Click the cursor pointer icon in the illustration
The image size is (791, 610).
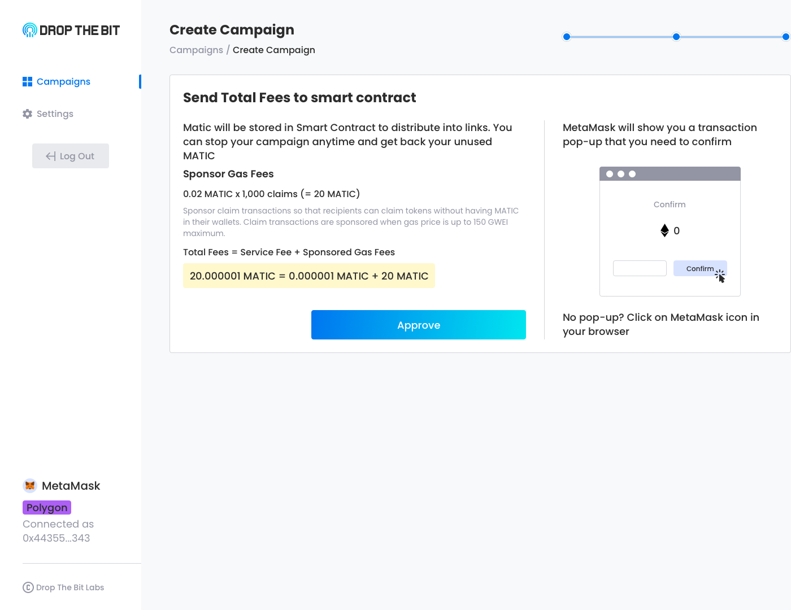720,276
